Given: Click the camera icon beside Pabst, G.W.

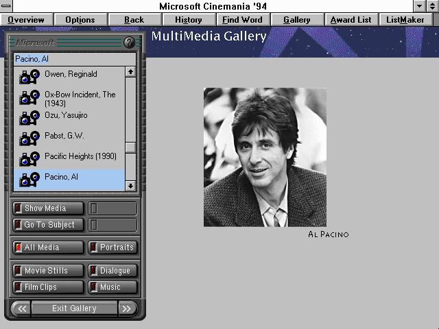Looking at the screenshot, I should (x=29, y=138).
